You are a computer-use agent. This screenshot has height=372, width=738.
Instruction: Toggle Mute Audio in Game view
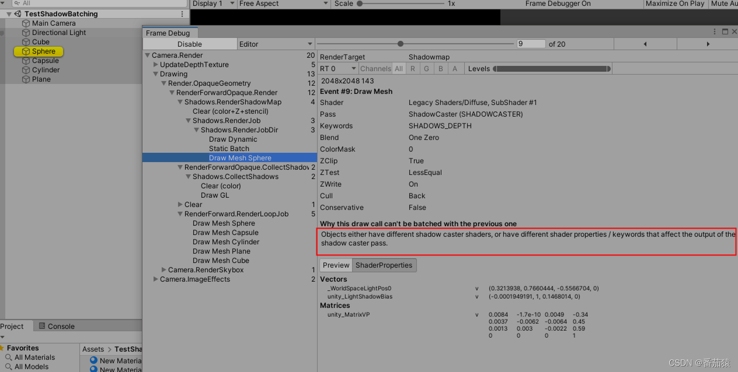[724, 4]
